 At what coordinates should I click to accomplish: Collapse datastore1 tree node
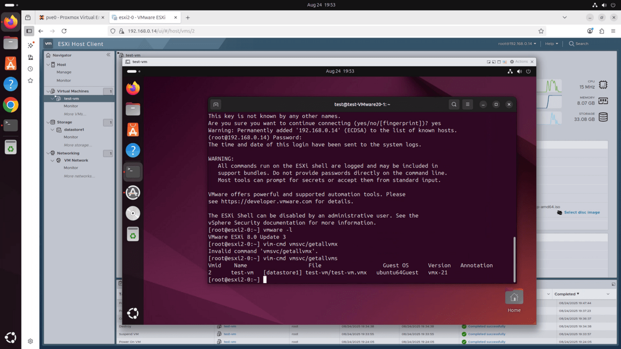click(x=53, y=129)
